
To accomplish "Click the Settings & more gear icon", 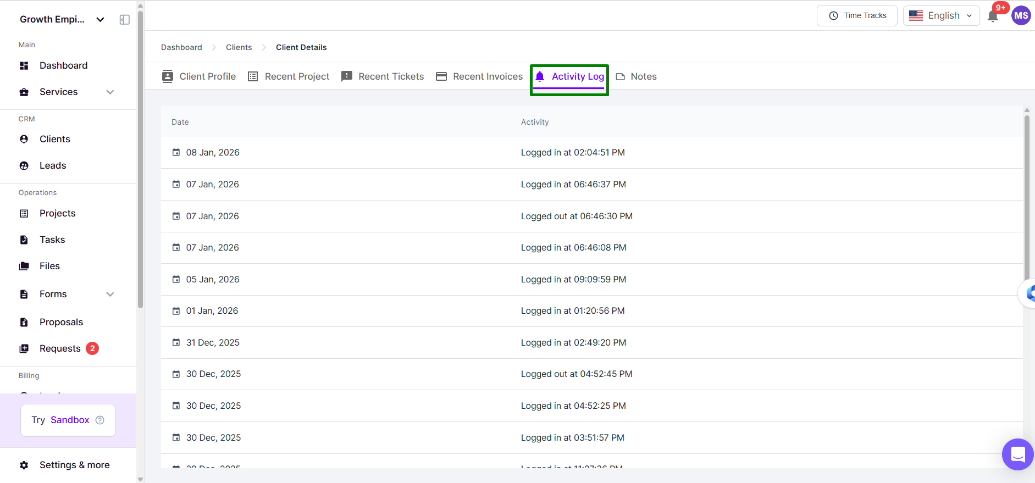I will 24,465.
